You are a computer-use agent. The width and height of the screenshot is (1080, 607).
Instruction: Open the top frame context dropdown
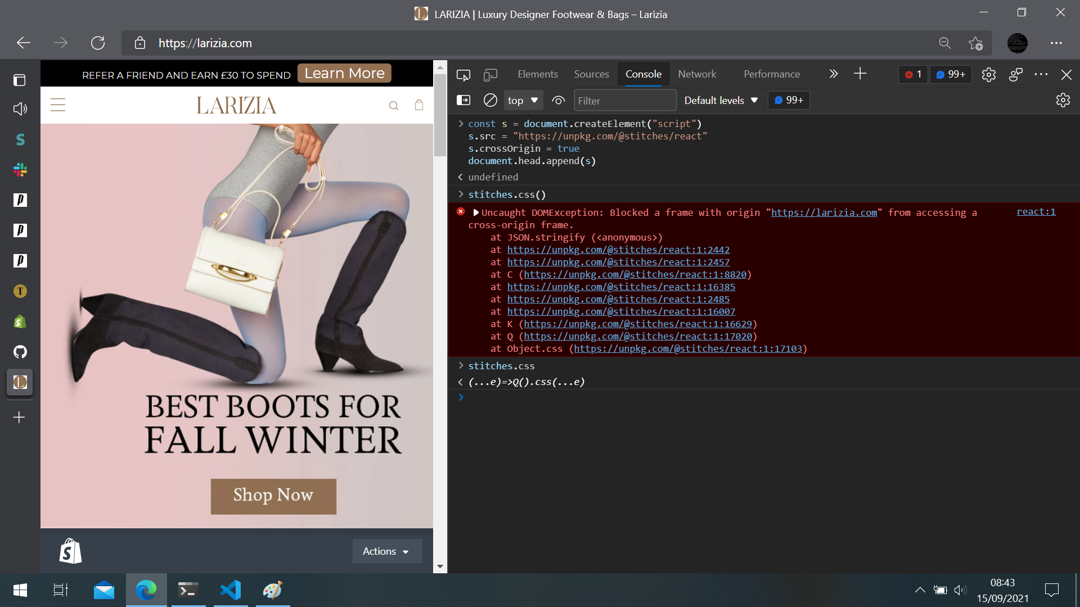coord(523,100)
